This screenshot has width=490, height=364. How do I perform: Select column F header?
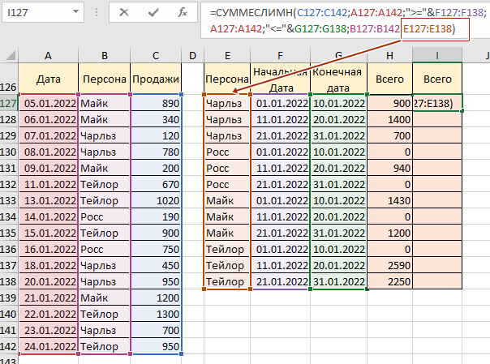(281, 56)
